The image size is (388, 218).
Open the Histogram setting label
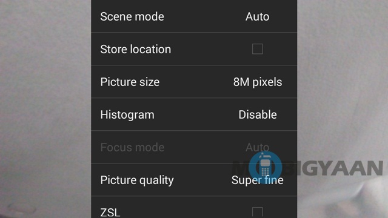coord(127,115)
